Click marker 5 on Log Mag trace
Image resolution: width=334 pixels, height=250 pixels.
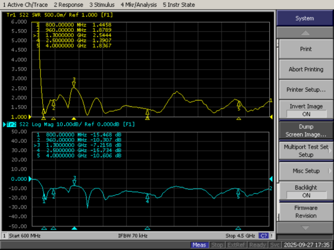(x=238, y=194)
